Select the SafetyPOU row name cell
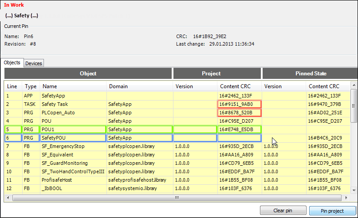 [73, 138]
